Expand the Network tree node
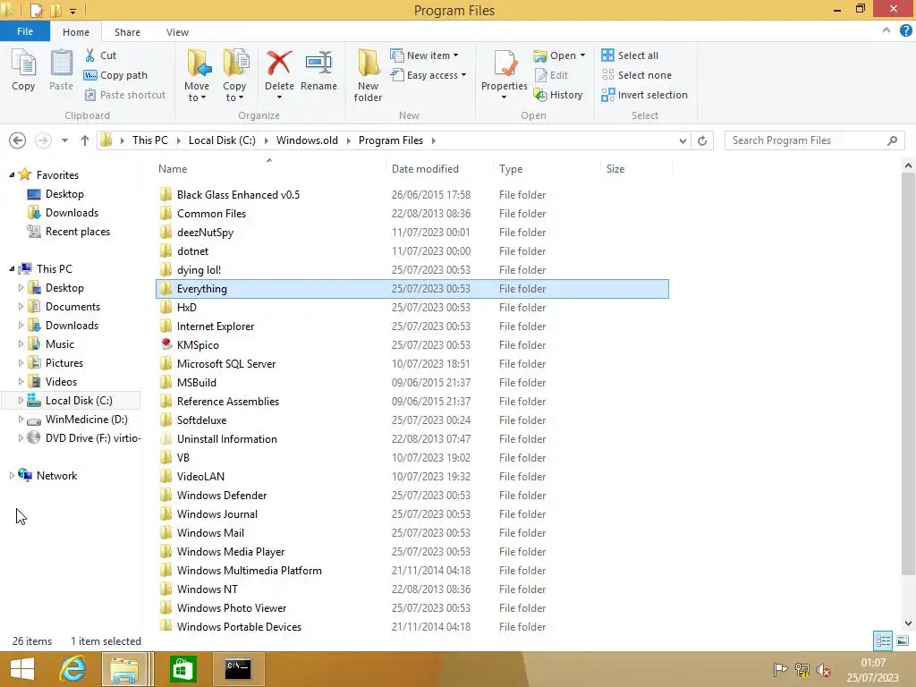Screen dimensions: 916x687 coord(12,476)
